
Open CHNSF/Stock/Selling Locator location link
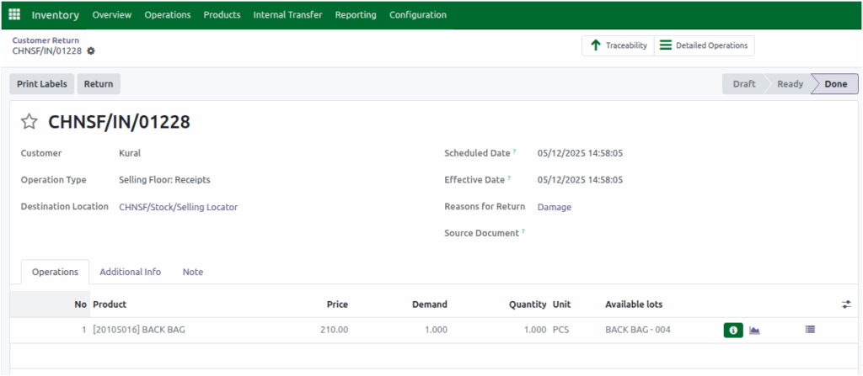click(179, 207)
